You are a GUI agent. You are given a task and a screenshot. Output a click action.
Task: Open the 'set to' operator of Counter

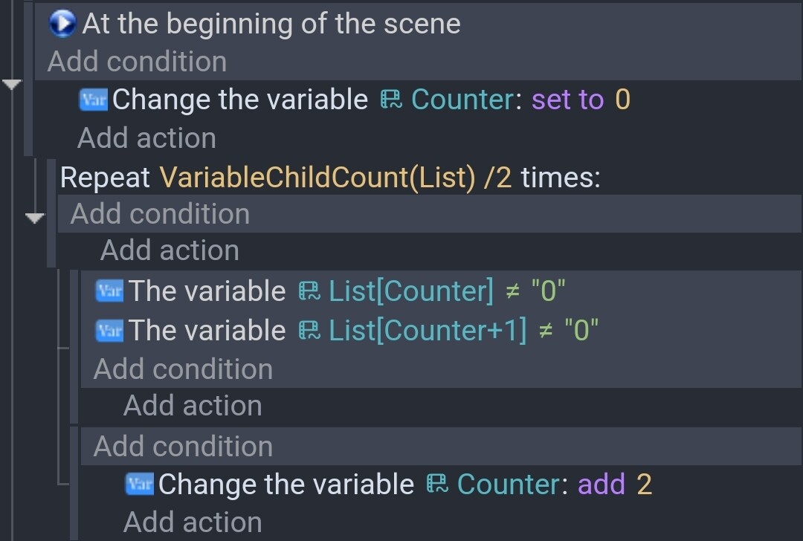[568, 100]
